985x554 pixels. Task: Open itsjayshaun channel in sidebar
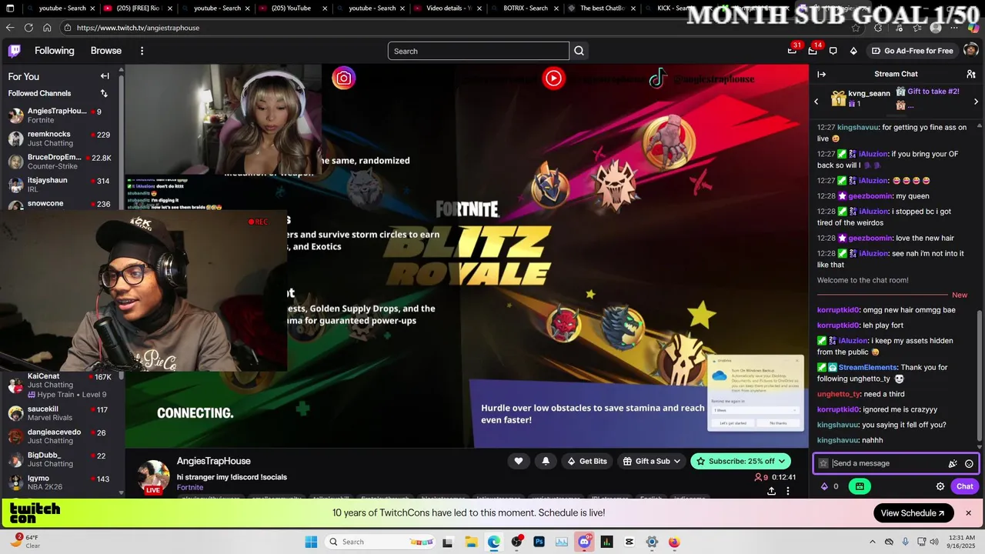pyautogui.click(x=60, y=185)
